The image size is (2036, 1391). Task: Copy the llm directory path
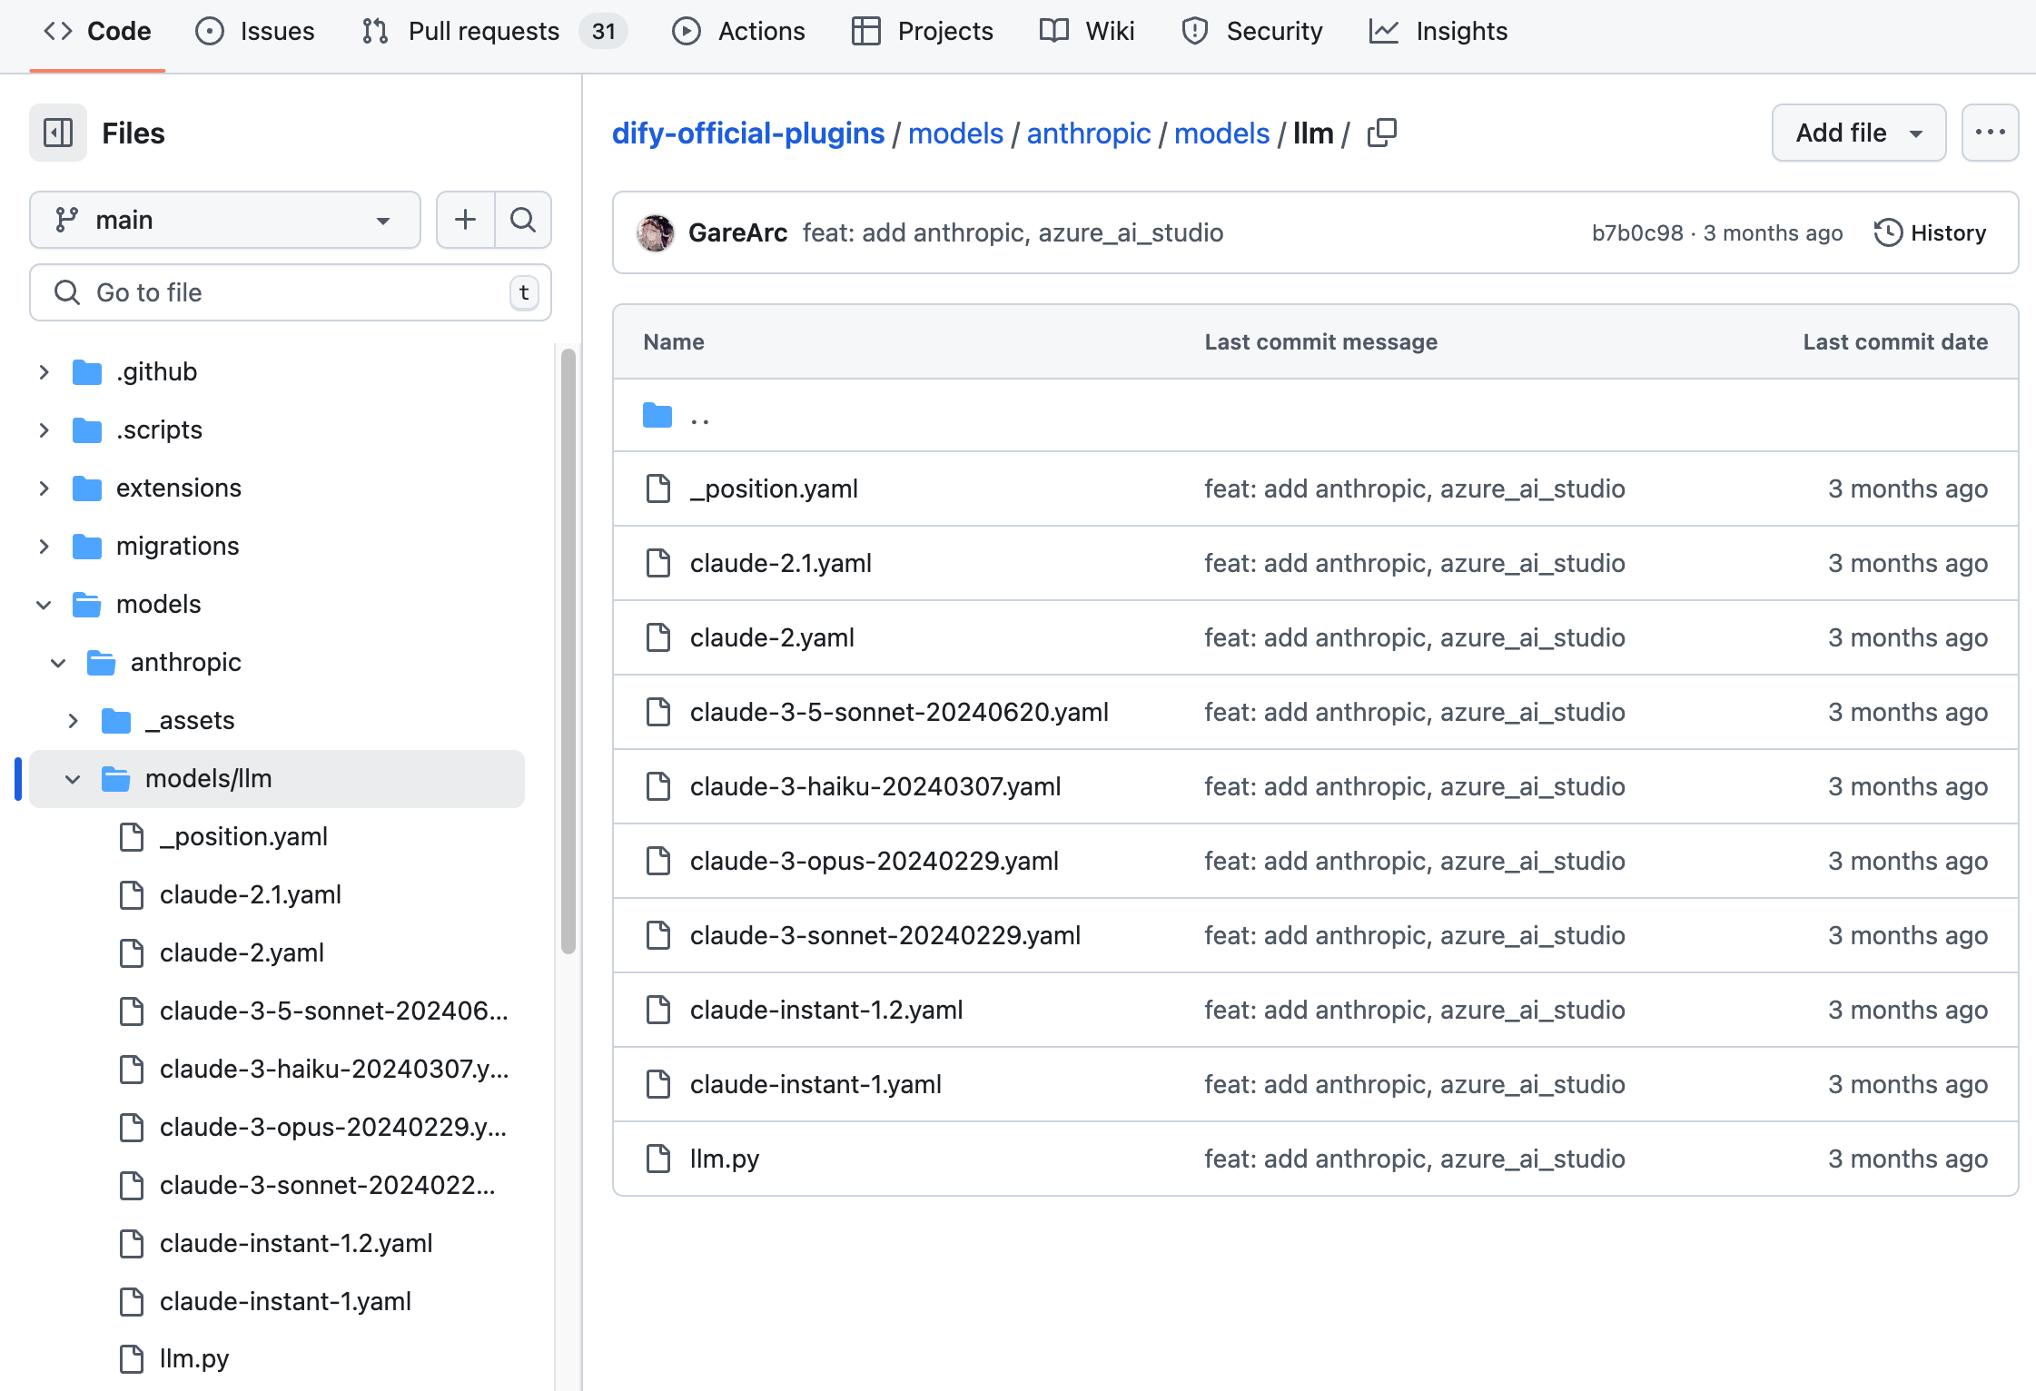[1381, 133]
